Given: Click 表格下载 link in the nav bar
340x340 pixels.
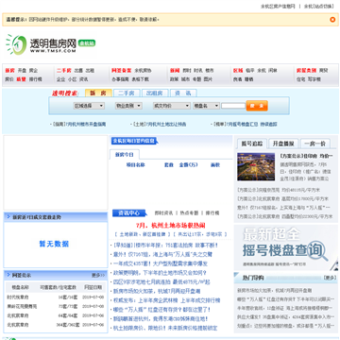Looking at the screenshot, I should pos(140,79).
